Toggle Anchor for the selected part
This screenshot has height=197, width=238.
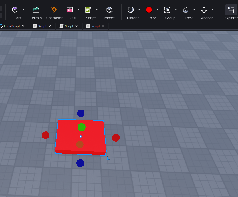pyautogui.click(x=204, y=10)
